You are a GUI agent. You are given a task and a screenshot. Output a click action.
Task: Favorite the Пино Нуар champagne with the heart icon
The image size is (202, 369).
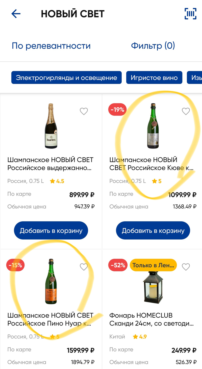pos(84,267)
